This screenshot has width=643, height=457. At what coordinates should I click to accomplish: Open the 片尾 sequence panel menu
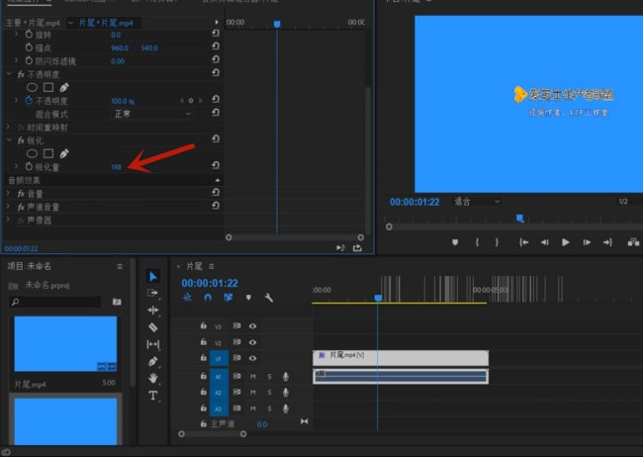point(213,266)
